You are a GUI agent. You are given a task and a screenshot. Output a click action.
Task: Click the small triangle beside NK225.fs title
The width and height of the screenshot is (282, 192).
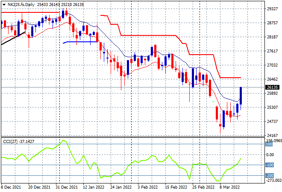4,5
